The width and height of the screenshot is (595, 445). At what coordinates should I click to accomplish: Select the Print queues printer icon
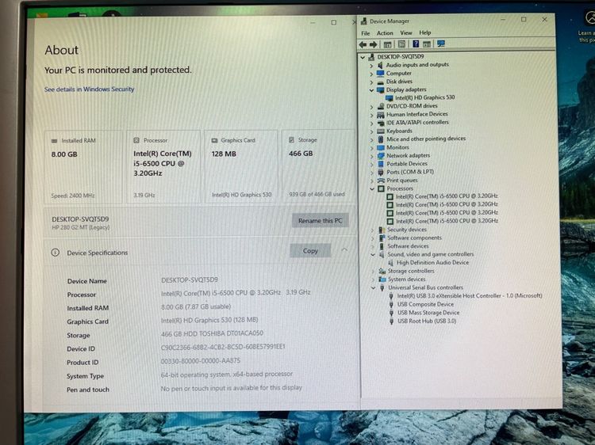tap(381, 181)
